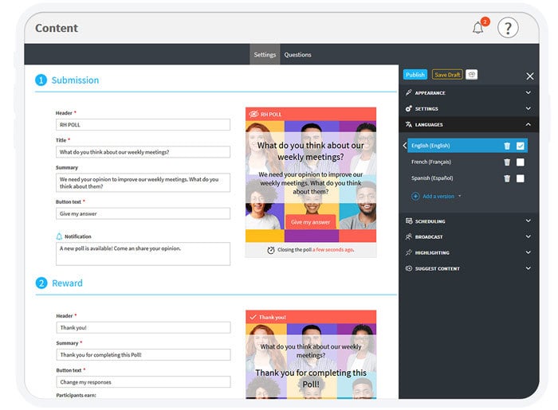Click the eye icon in RH POLL preview header
Image resolution: width=558 pixels, height=410 pixels.
(253, 114)
